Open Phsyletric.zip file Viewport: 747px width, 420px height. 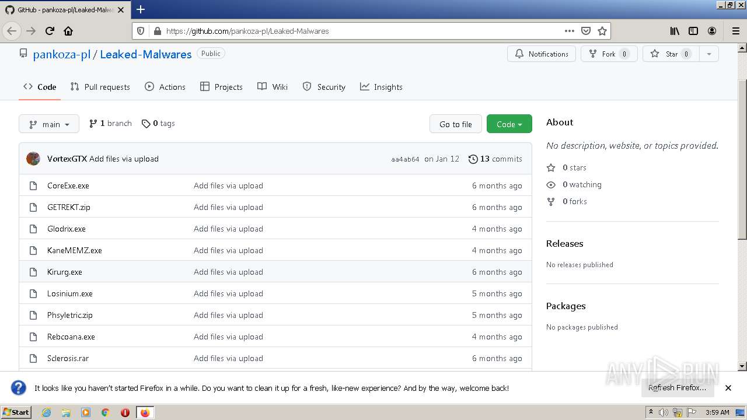click(70, 315)
